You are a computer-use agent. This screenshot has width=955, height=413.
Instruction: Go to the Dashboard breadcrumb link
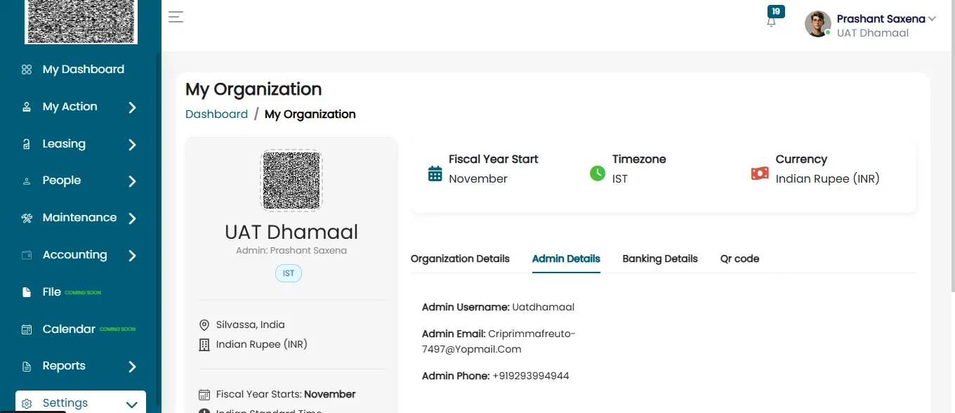pos(216,114)
